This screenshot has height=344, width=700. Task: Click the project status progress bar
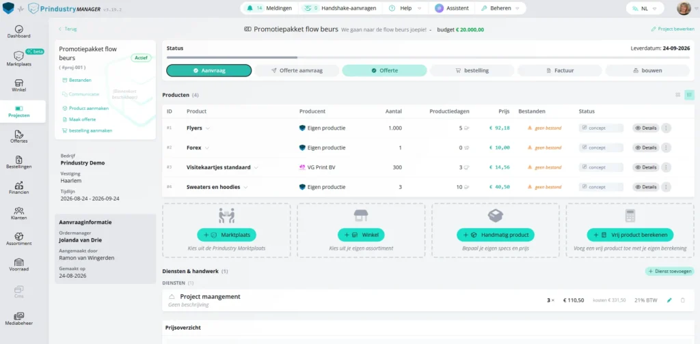[x=428, y=57]
